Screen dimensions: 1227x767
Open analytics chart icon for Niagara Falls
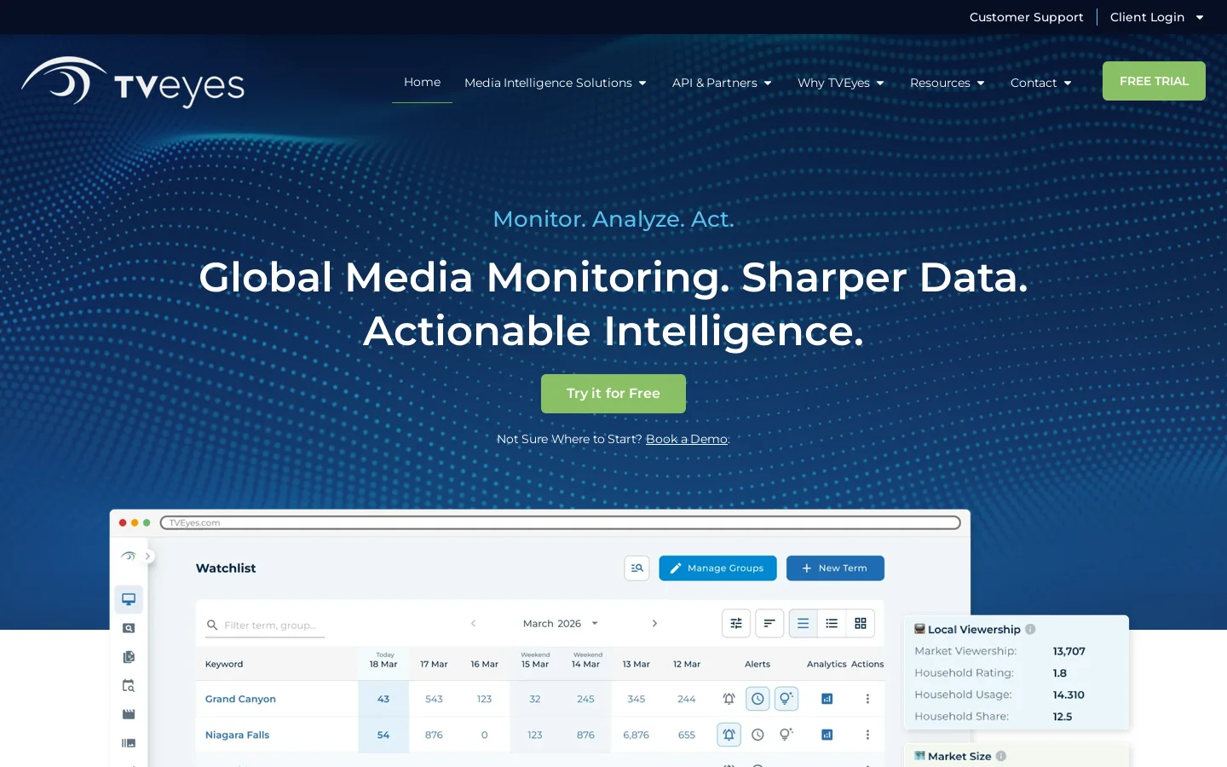click(x=827, y=735)
